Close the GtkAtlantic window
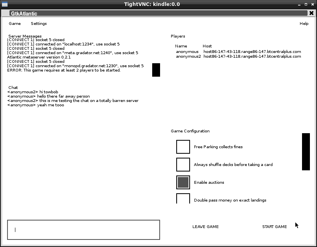This screenshot has height=247, width=317. [311, 13]
